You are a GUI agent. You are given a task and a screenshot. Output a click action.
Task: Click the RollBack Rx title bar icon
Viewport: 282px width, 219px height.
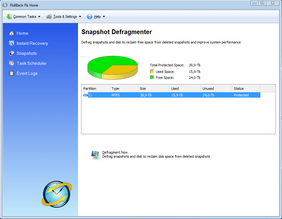pos(5,5)
